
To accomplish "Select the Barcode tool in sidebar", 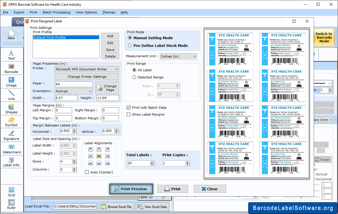I will tap(11, 69).
